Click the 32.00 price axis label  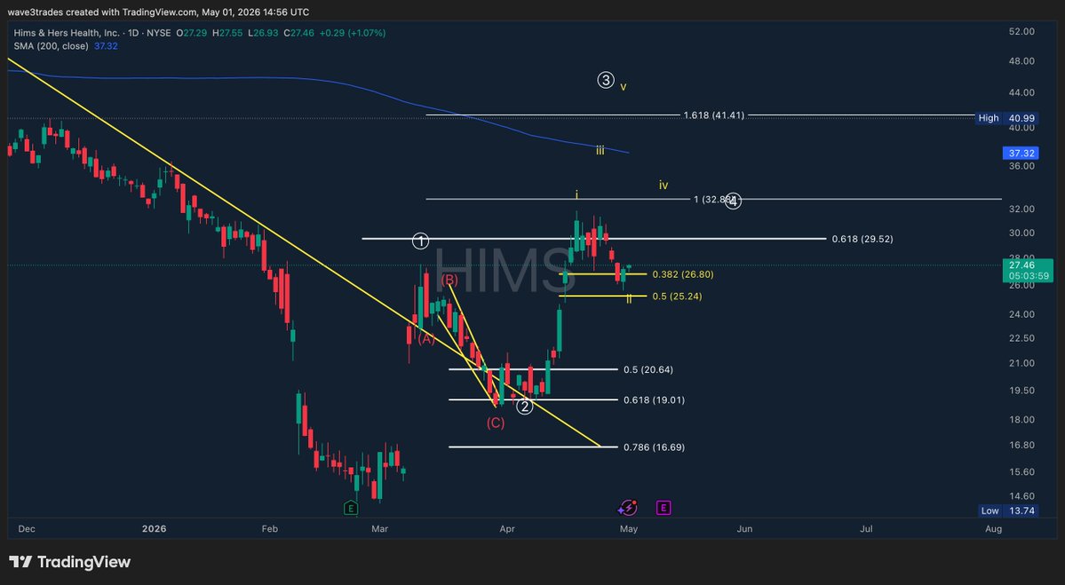point(1021,209)
